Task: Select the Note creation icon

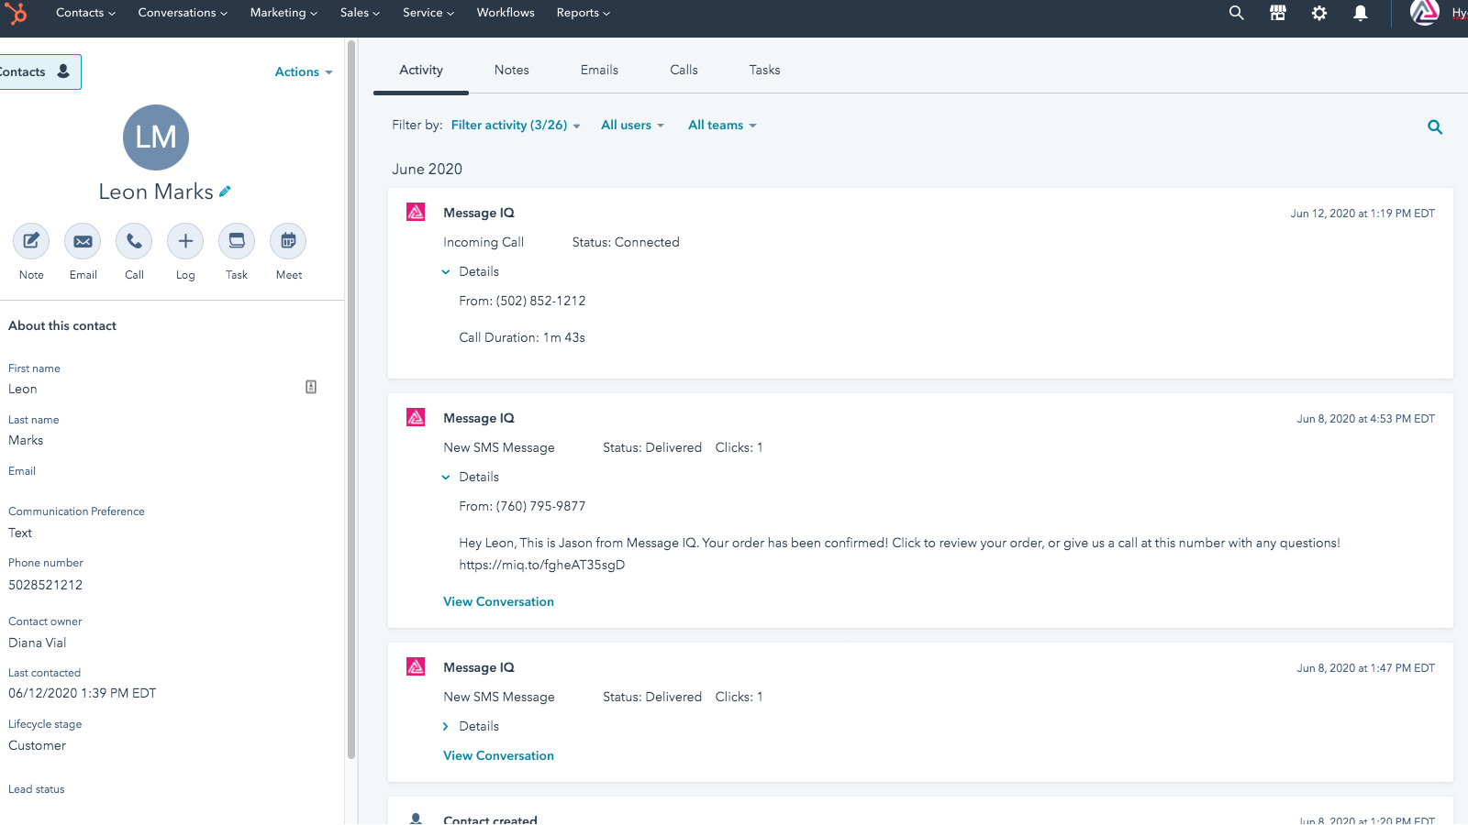Action: click(30, 240)
